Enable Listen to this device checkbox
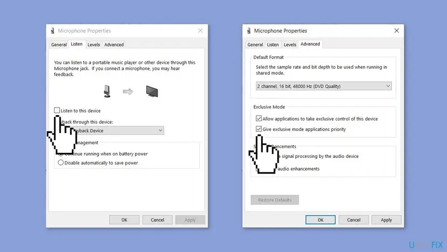The image size is (447, 252). coord(57,110)
